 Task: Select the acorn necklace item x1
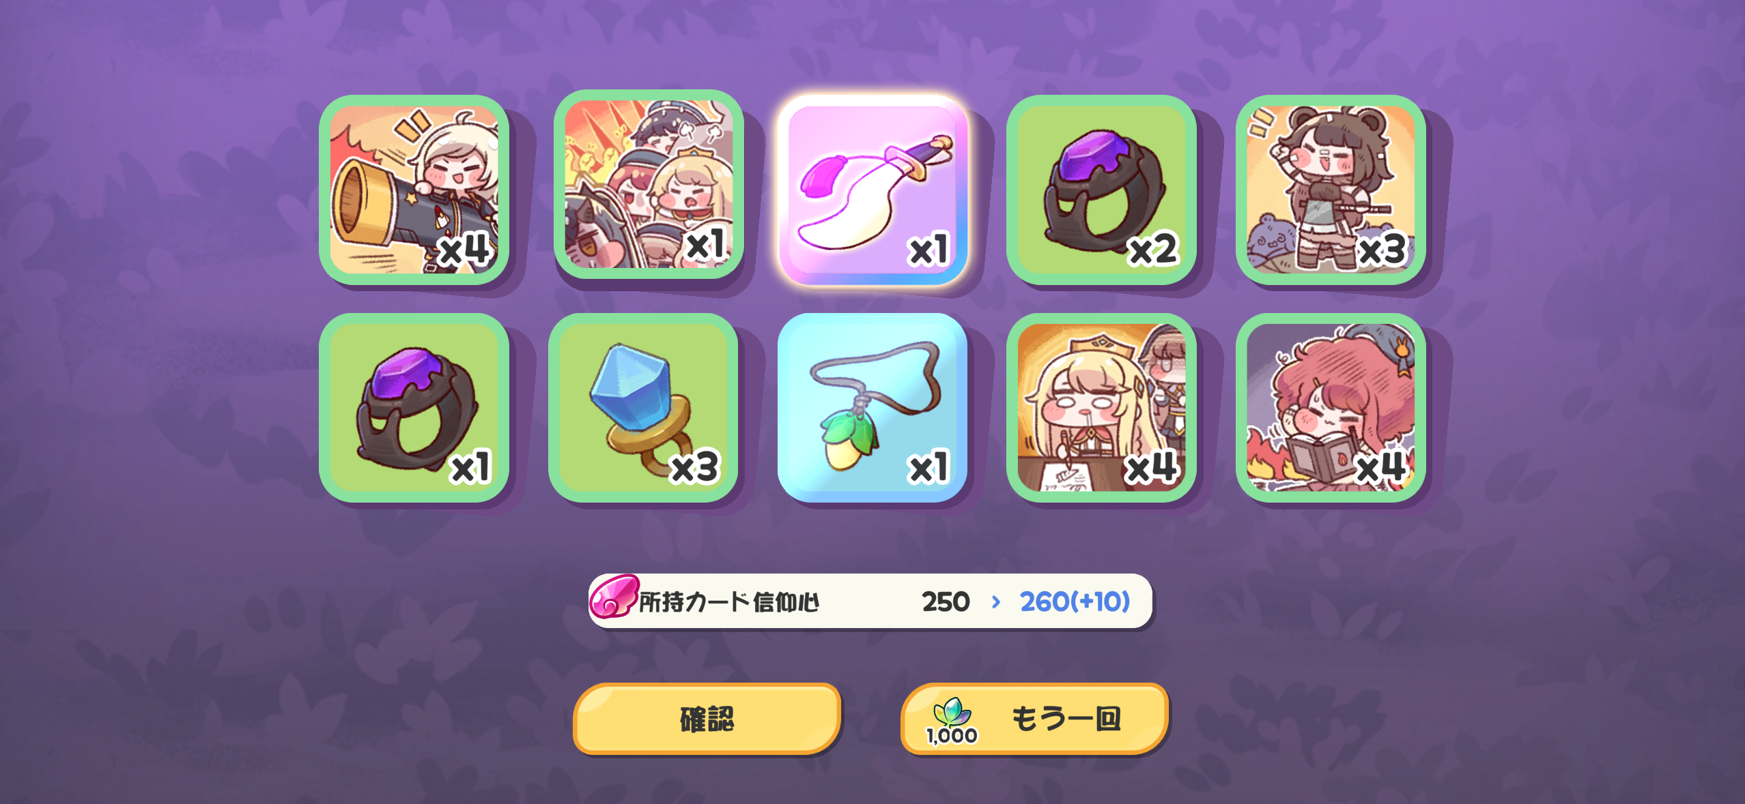[x=872, y=408]
